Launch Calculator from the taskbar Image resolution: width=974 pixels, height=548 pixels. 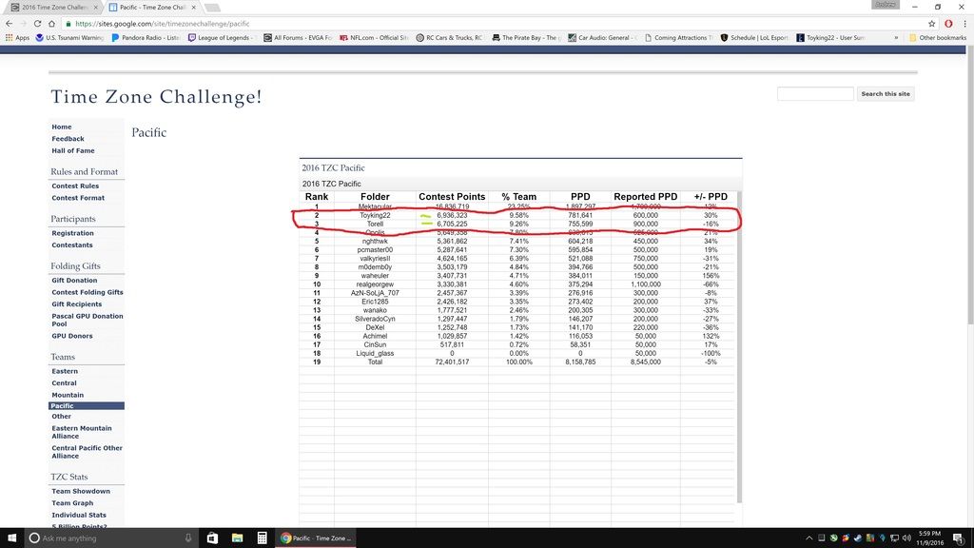click(262, 538)
